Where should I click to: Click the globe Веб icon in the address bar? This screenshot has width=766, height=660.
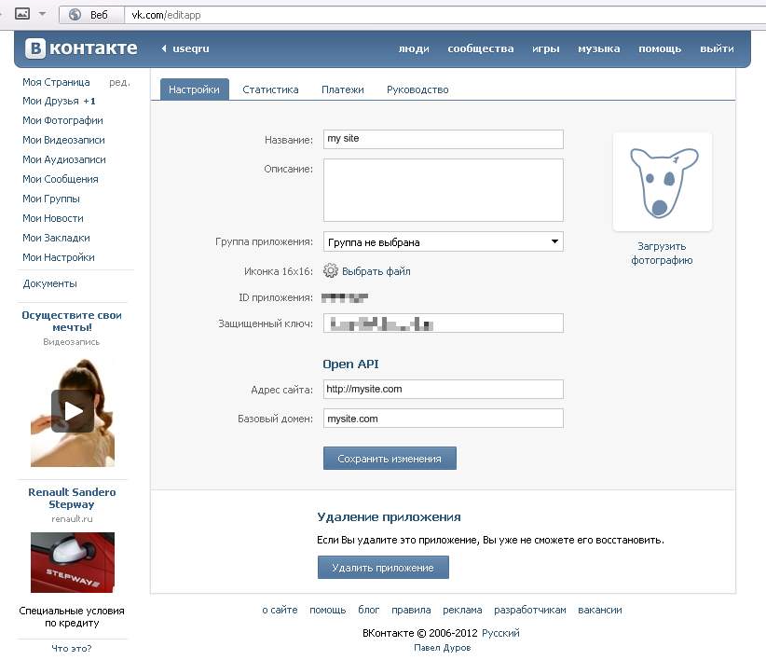click(x=75, y=15)
